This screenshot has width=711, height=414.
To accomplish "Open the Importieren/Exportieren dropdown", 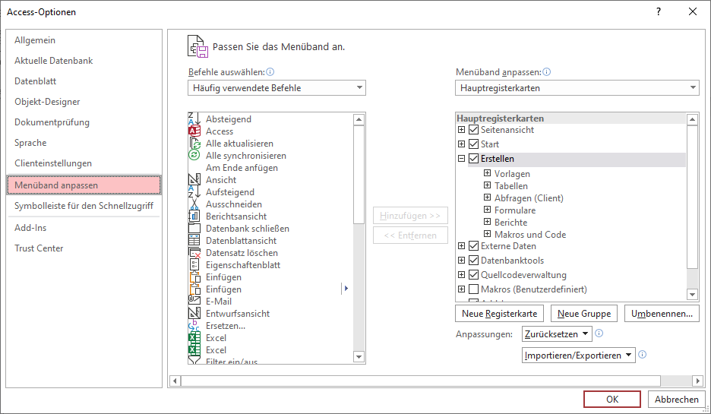I will point(578,356).
